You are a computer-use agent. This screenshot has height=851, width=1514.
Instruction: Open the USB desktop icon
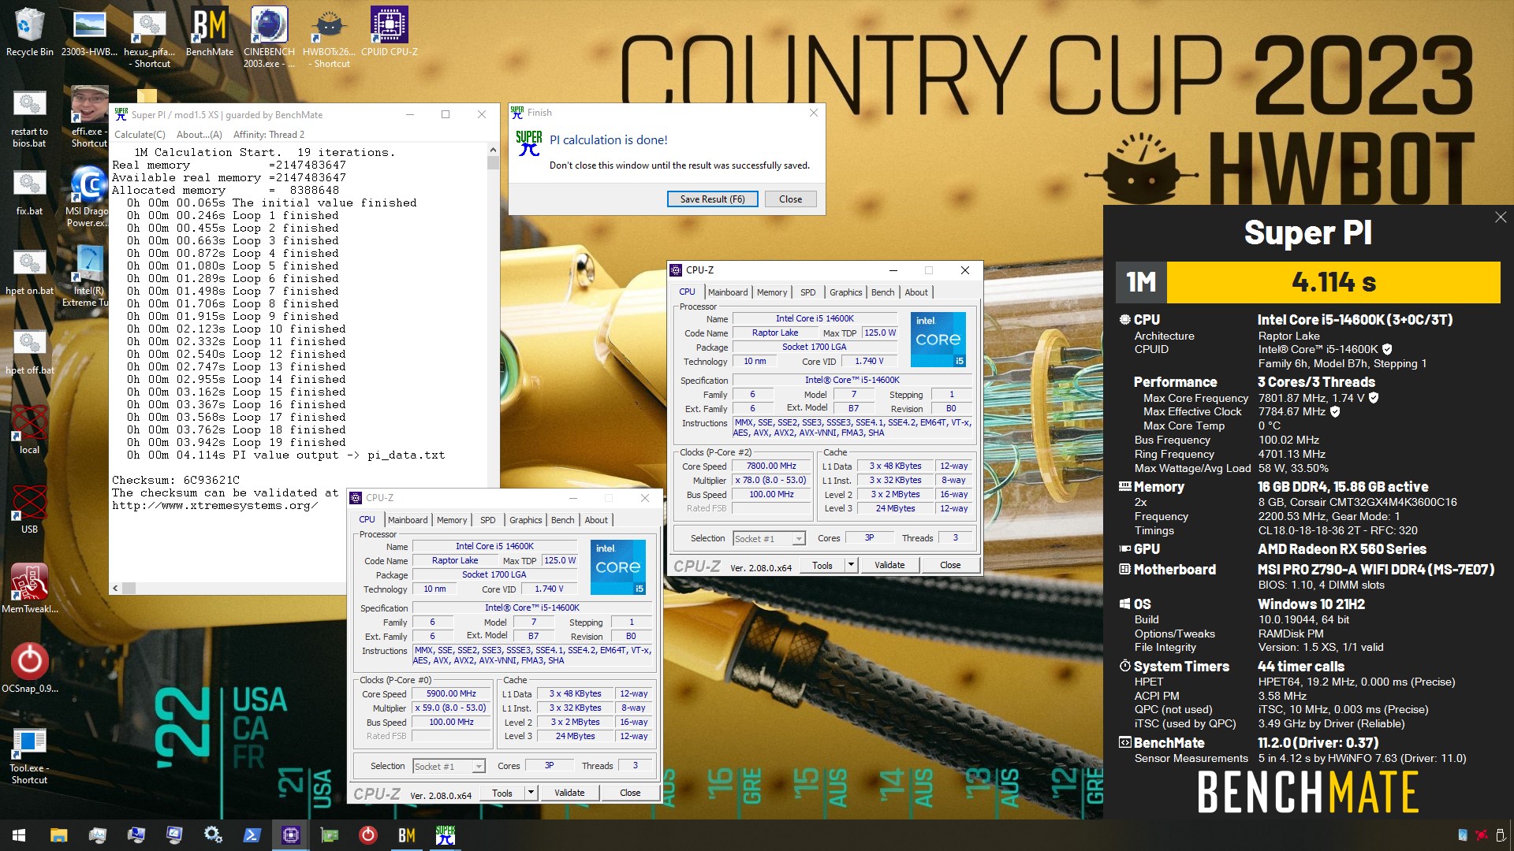coord(29,511)
